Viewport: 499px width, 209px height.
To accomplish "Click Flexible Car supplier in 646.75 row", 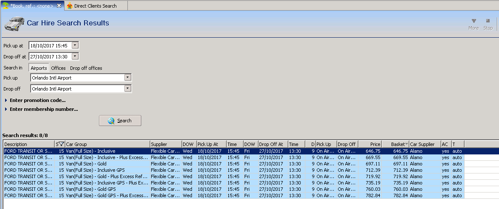I will pyautogui.click(x=165, y=151).
